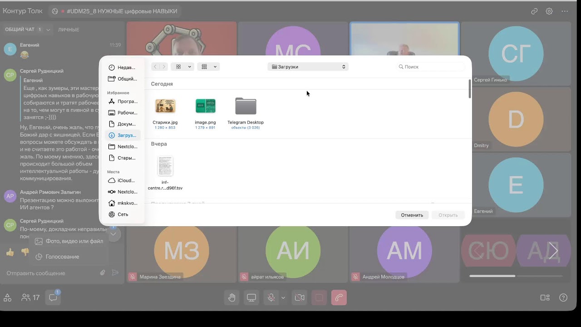The height and width of the screenshot is (327, 581).
Task: Click the thumbs up reaction
Action: [10, 253]
